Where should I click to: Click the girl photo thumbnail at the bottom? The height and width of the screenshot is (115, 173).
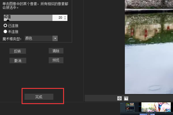[x=156, y=107]
